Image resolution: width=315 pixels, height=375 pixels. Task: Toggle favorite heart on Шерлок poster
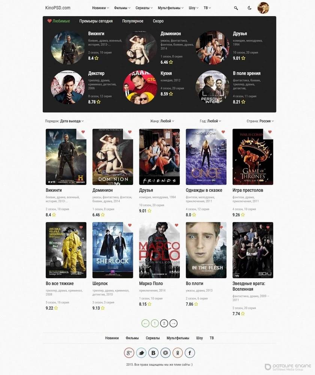click(130, 225)
